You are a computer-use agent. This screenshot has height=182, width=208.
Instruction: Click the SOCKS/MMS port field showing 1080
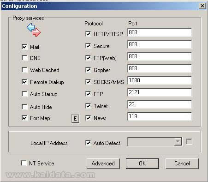pos(160,80)
